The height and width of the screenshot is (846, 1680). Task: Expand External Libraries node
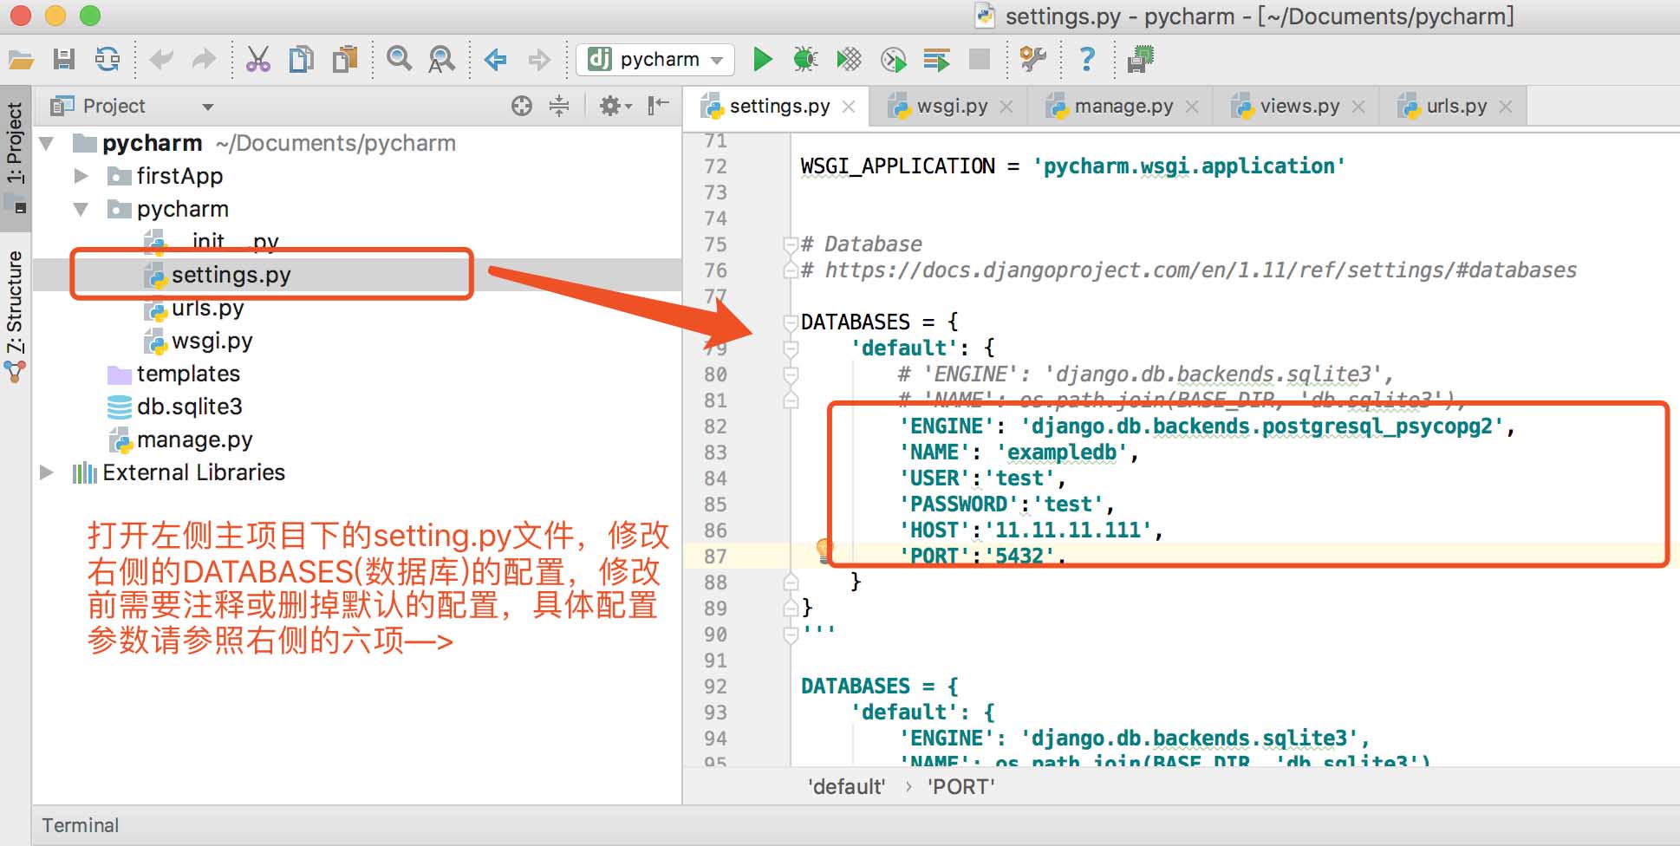[x=47, y=472]
